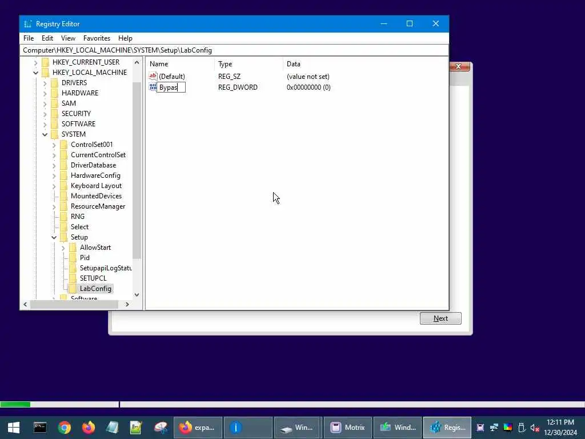Select the DriverDatabase tree item
The image size is (585, 439).
tap(93, 165)
